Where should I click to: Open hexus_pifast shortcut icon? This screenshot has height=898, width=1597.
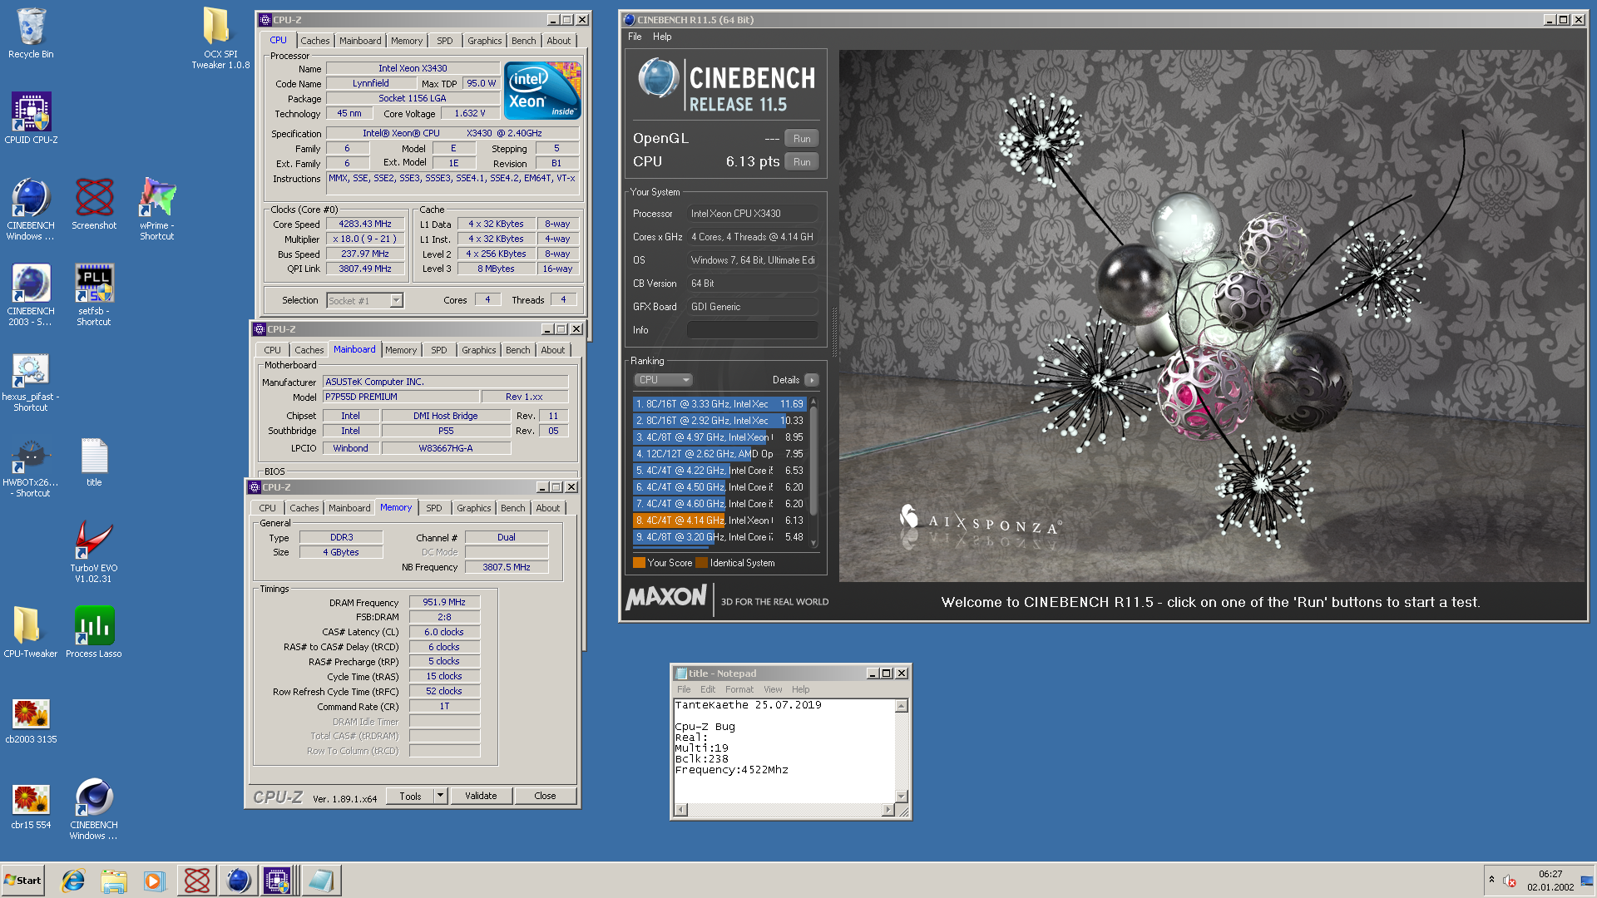coord(31,382)
